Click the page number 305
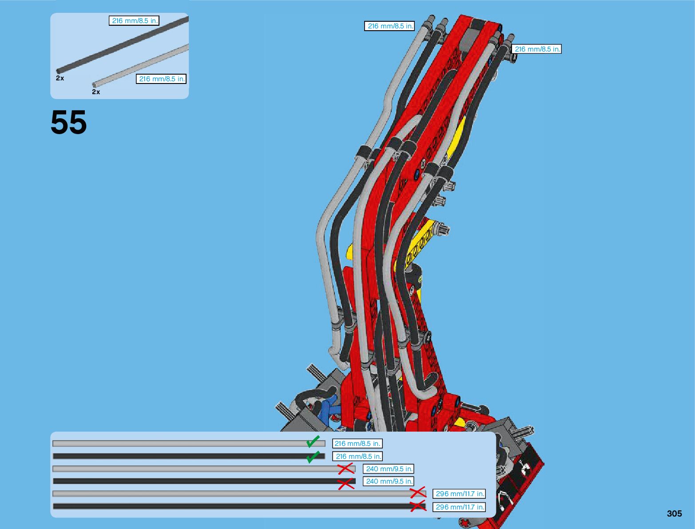 [674, 513]
